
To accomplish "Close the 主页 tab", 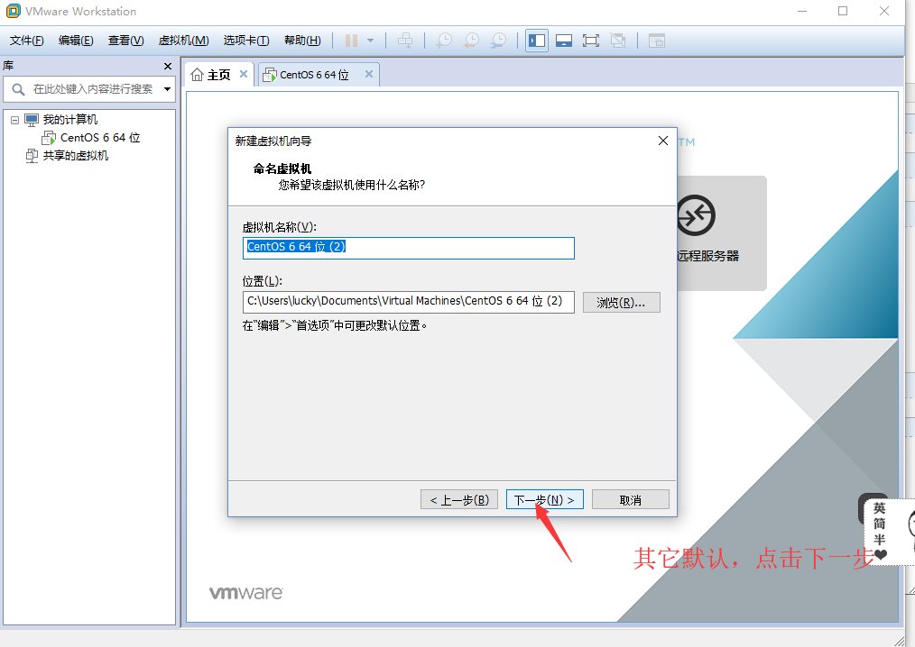I will (x=244, y=74).
